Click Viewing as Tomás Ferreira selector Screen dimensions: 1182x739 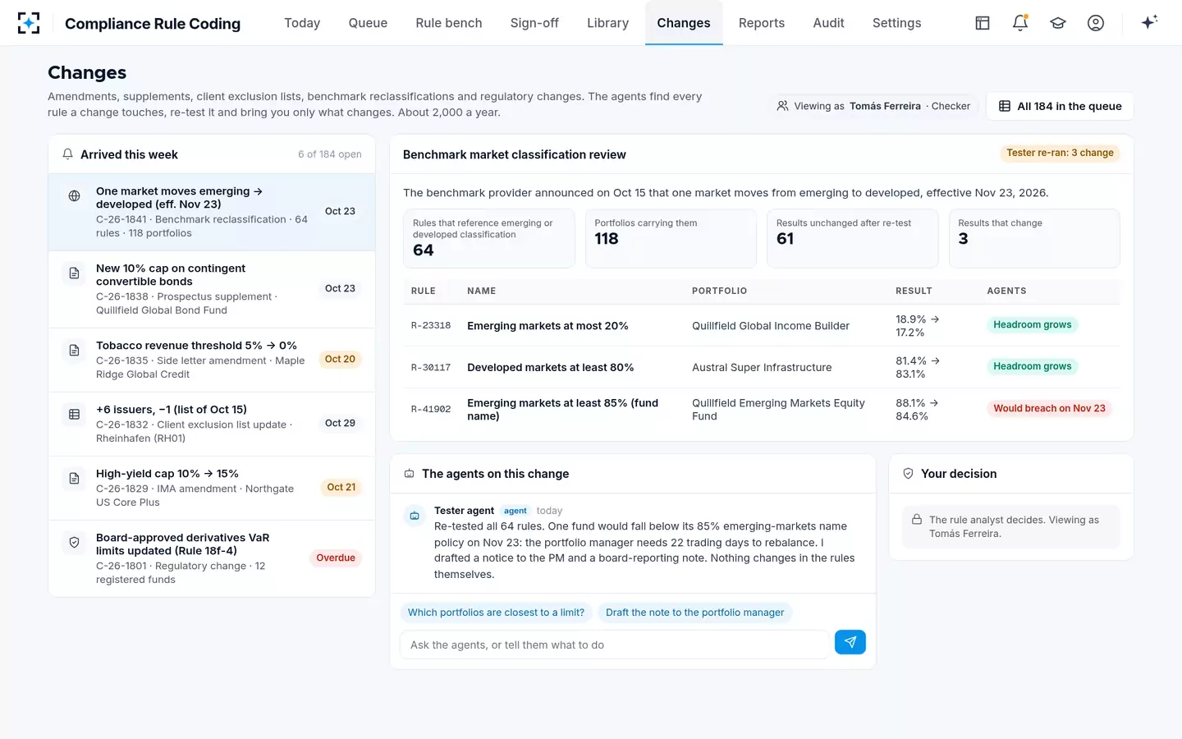873,106
